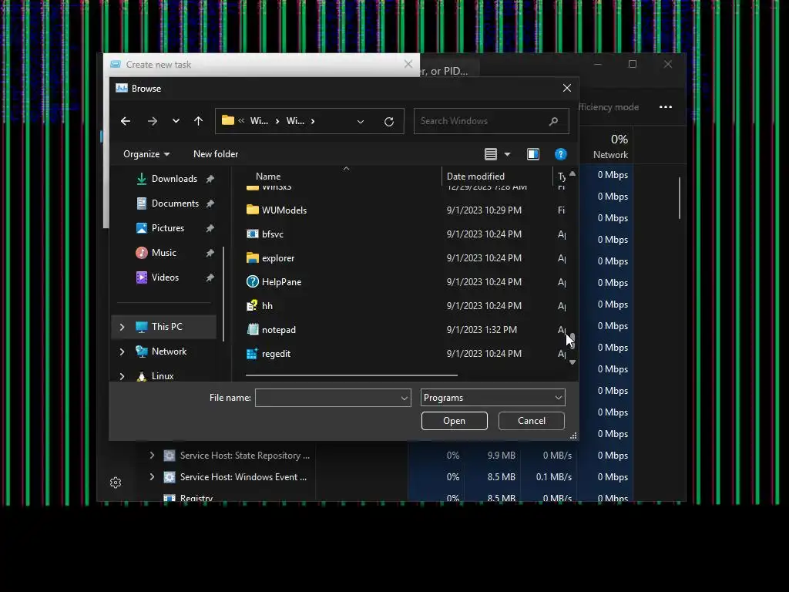Expand Network tree node

point(122,351)
